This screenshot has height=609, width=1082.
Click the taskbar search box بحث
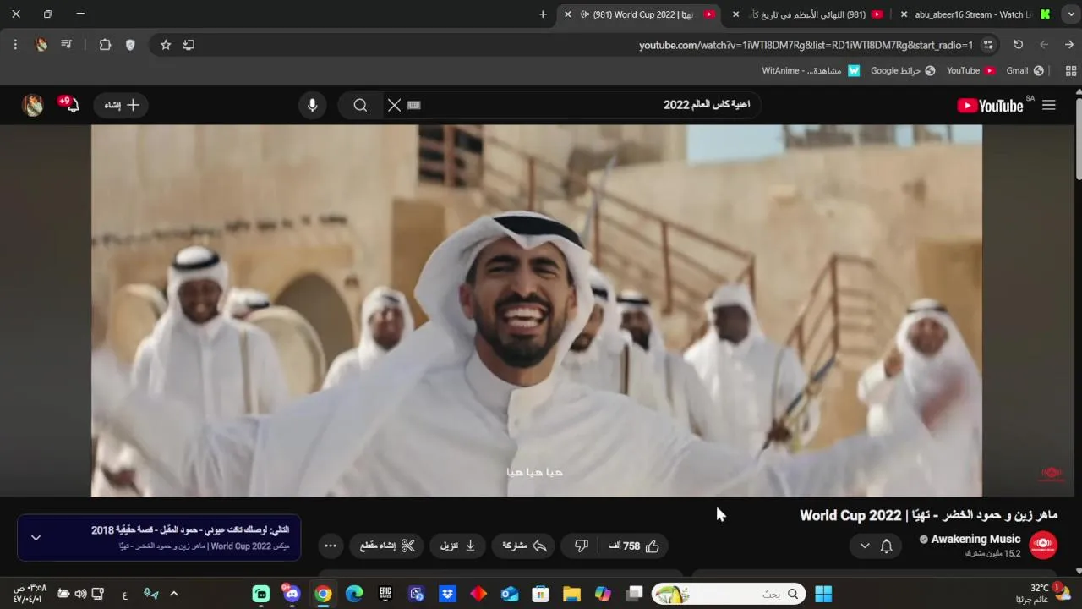pos(729,594)
